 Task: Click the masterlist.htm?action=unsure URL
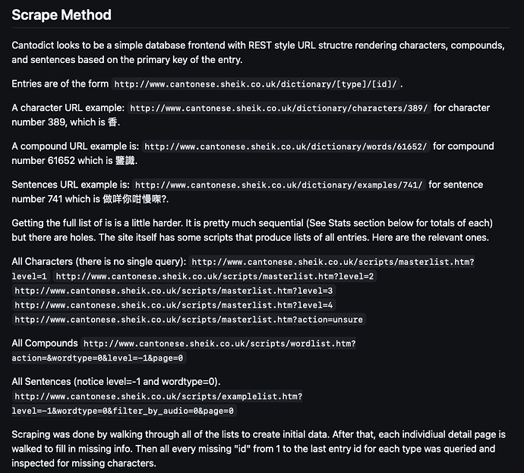click(188, 320)
